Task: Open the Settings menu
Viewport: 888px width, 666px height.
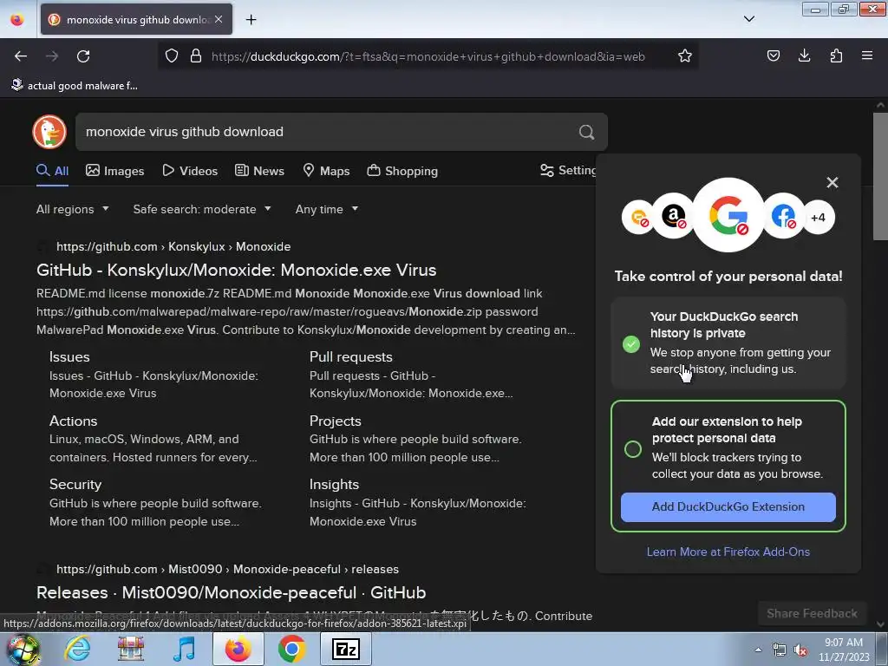Action: 567,171
